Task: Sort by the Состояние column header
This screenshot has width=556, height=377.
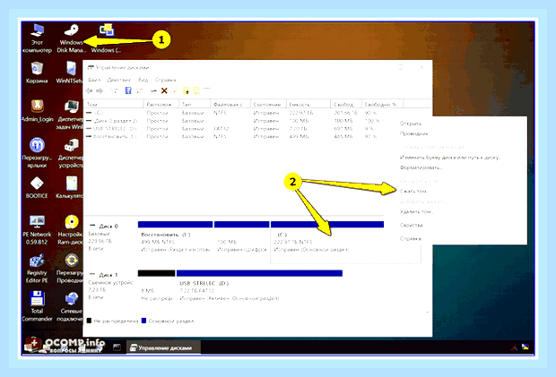Action: tap(268, 105)
